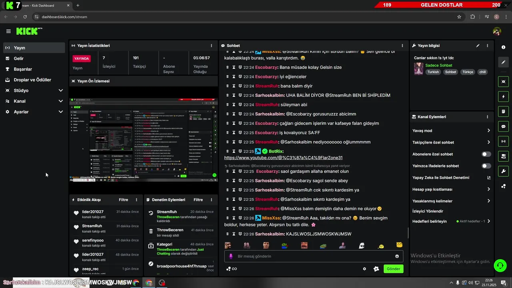
Task: Open Etkinlik Akışı panel three-dot menu
Action: pos(136,200)
